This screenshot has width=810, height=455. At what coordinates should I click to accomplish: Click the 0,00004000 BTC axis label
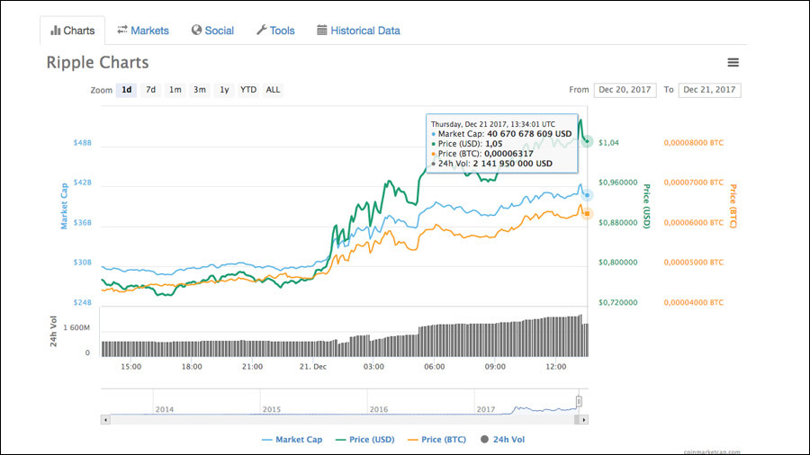[694, 303]
